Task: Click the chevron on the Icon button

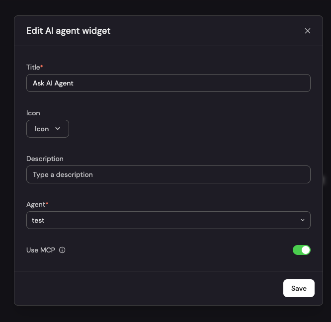Action: pyautogui.click(x=58, y=129)
